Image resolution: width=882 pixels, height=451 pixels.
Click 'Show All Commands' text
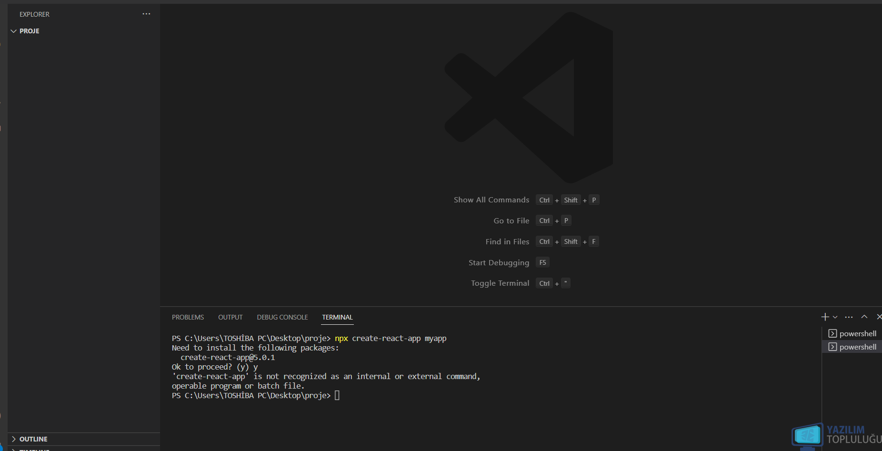coord(491,200)
